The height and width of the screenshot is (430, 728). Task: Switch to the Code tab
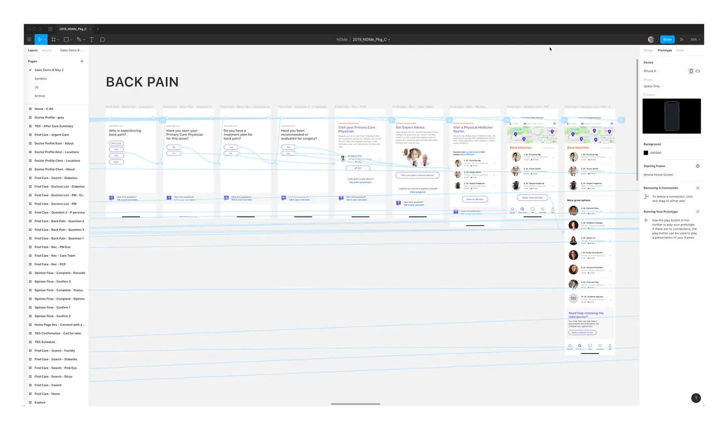680,50
